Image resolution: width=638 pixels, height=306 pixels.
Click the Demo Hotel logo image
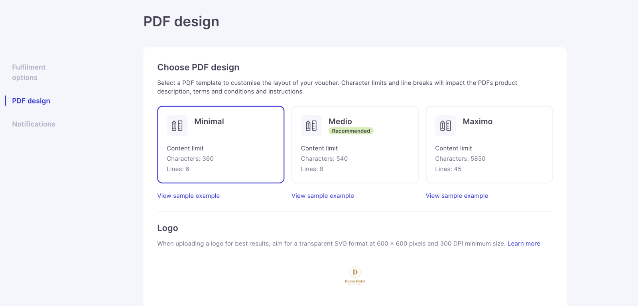[355, 276]
